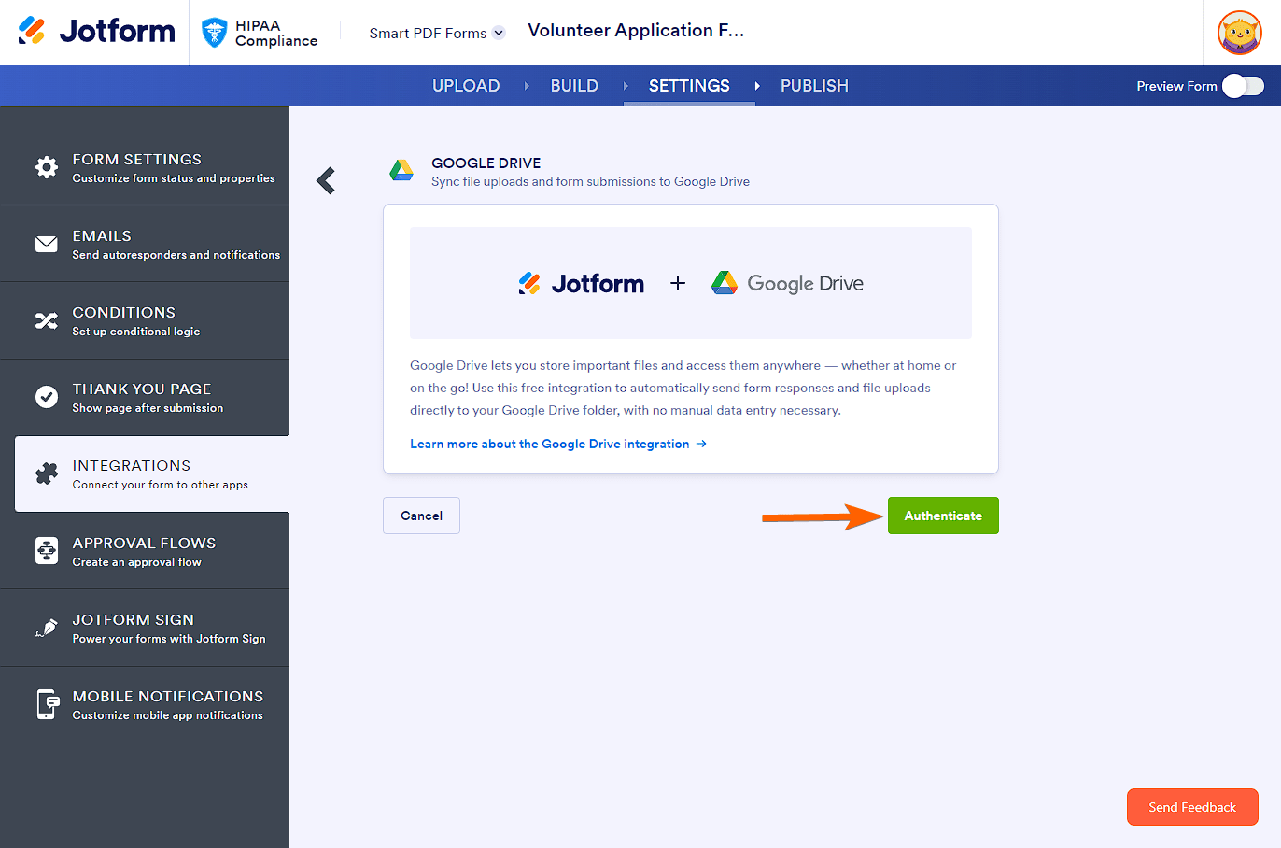Open the Smart PDF Forms dropdown
Image resolution: width=1281 pixels, height=848 pixels.
437,33
